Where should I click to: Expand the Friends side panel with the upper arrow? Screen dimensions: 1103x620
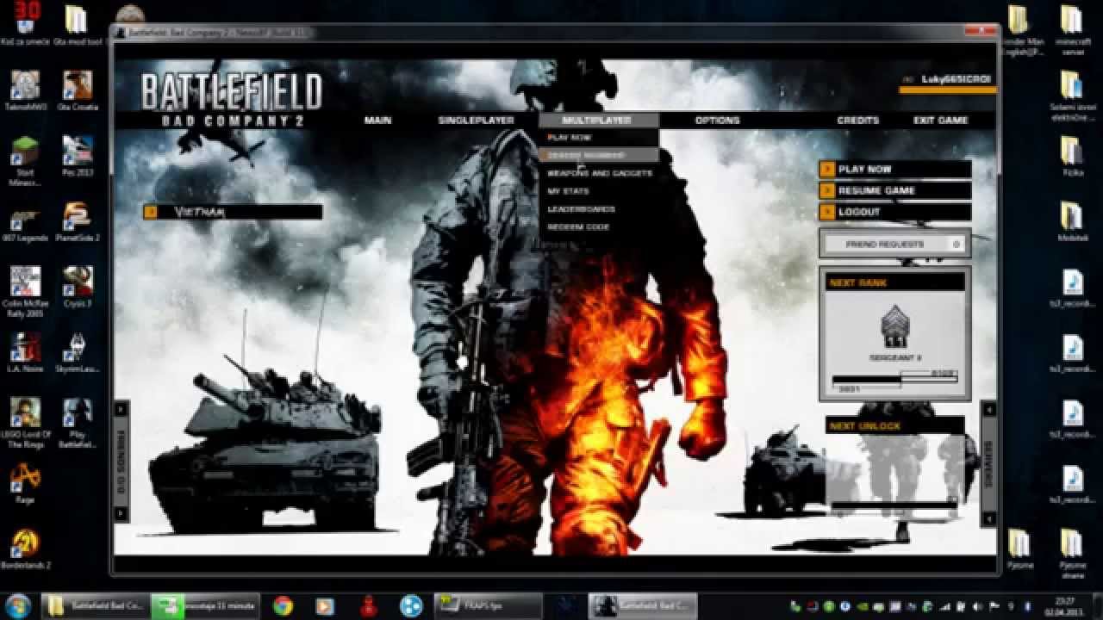pyautogui.click(x=122, y=409)
